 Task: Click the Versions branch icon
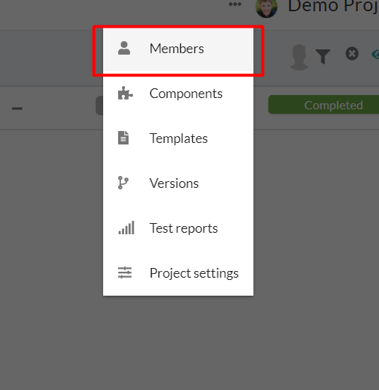[x=123, y=183]
